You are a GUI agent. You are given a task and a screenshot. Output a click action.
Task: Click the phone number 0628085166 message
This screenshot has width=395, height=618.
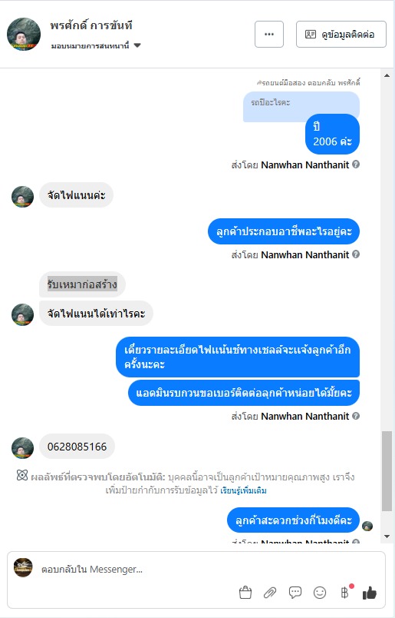[77, 447]
